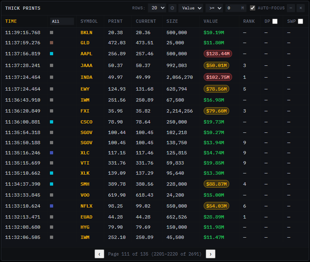The image size is (310, 262).
Task: Click the cyan square in CSCO row
Action: point(52,122)
